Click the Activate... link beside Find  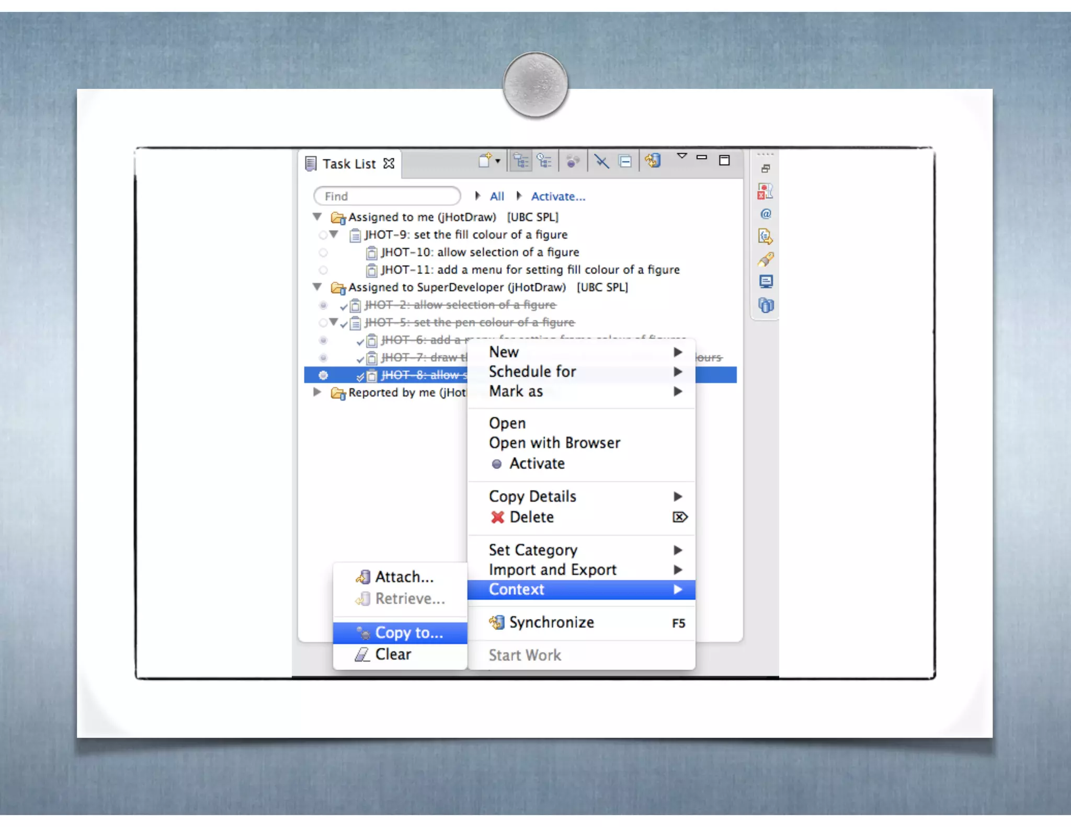point(558,197)
